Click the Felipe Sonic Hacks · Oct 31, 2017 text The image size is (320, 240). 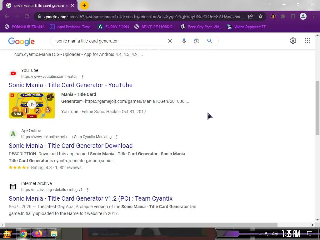[x=114, y=112]
